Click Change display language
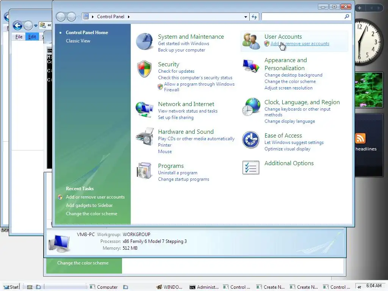388x291 pixels. pyautogui.click(x=289, y=121)
